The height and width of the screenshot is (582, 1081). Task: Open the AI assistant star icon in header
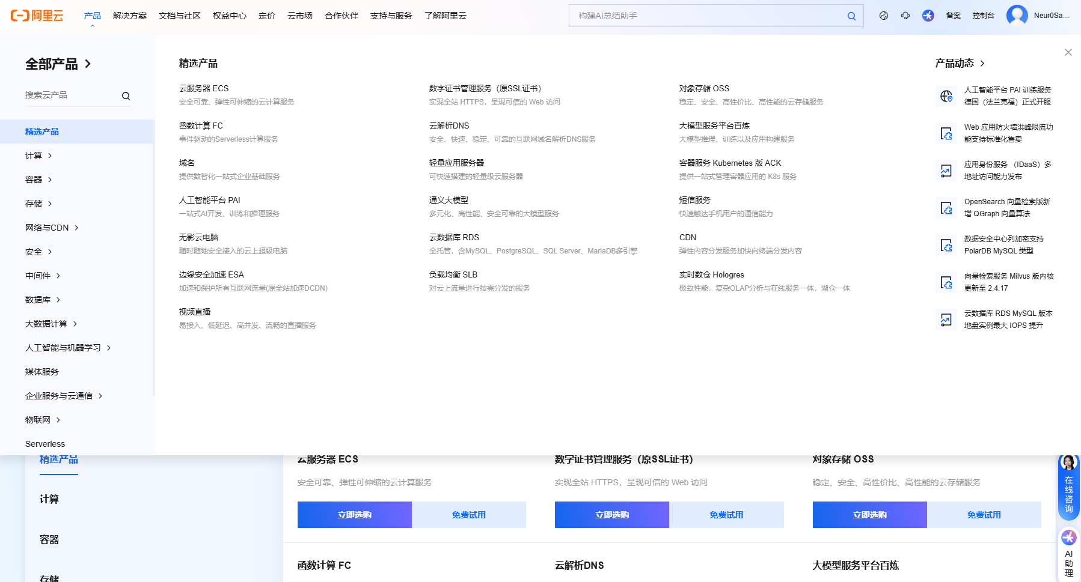[x=928, y=16]
